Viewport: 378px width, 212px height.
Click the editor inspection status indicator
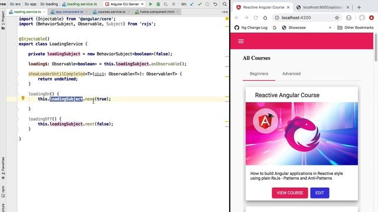227,18
